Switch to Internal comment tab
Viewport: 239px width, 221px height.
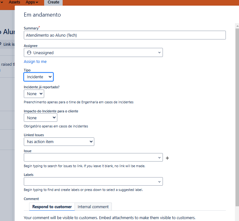tap(93, 207)
